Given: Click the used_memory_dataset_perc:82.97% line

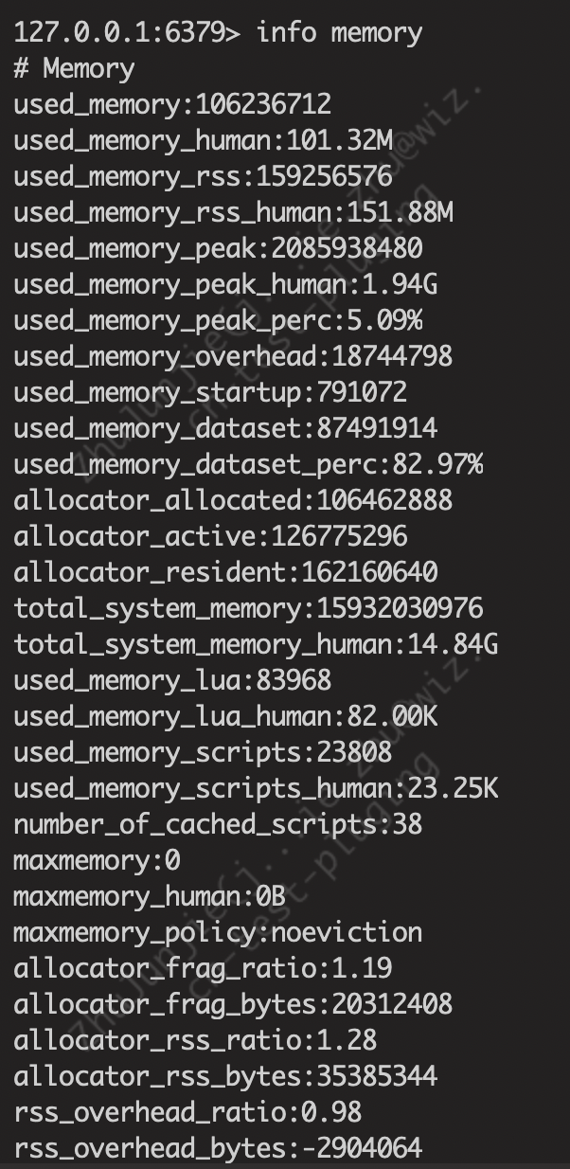Looking at the screenshot, I should (248, 465).
